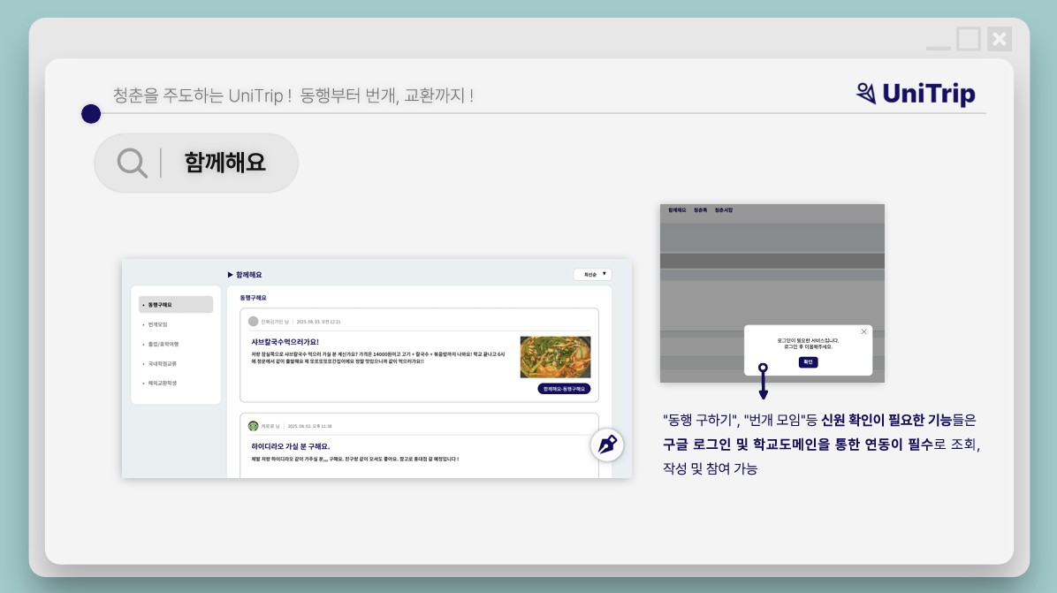Click the 청춘톡 nav tab
1057x593 pixels.
(701, 210)
